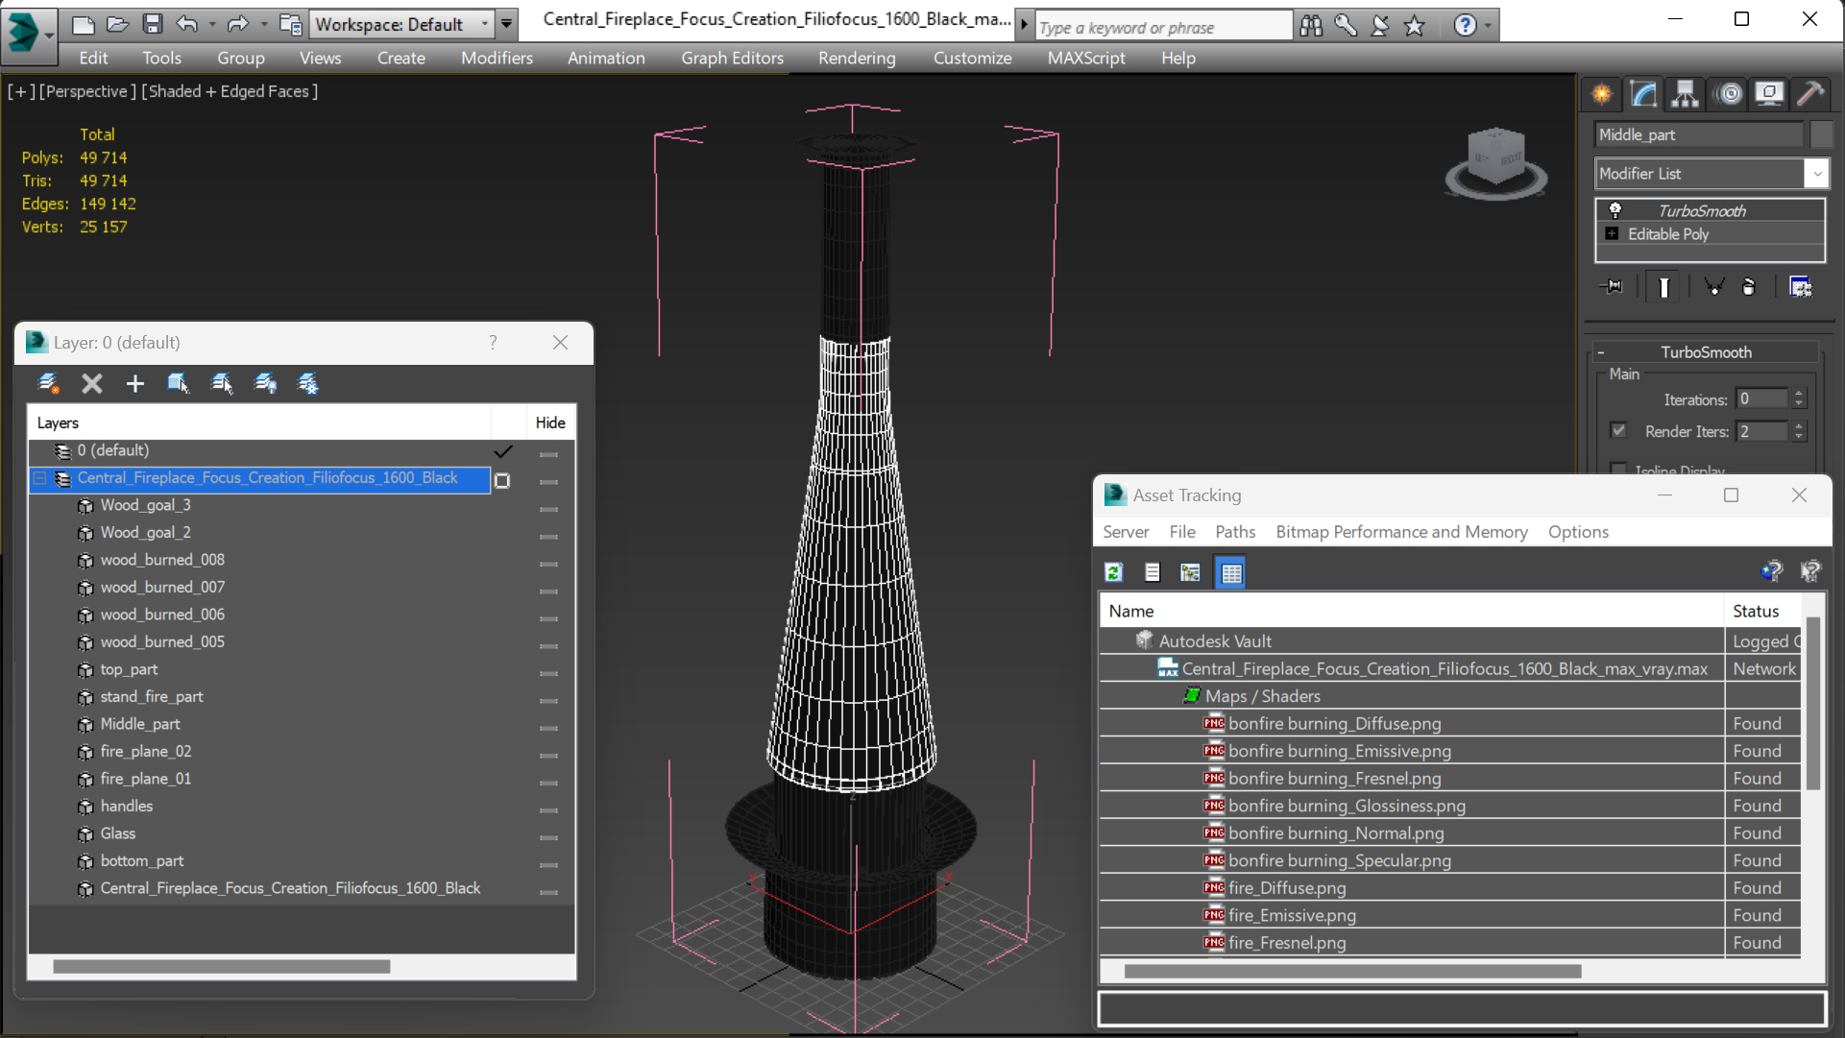1845x1038 pixels.
Task: Click Make Unique icon under modifier stack
Action: pos(1713,287)
